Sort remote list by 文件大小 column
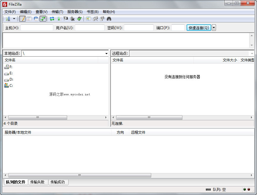Image resolution: width=257 pixels, height=195 pixels. [x=216, y=60]
